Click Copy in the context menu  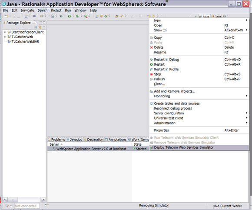click(x=199, y=38)
